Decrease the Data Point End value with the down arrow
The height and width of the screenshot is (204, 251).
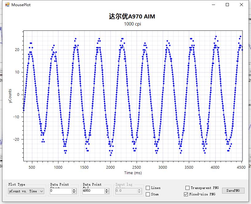(x=107, y=192)
